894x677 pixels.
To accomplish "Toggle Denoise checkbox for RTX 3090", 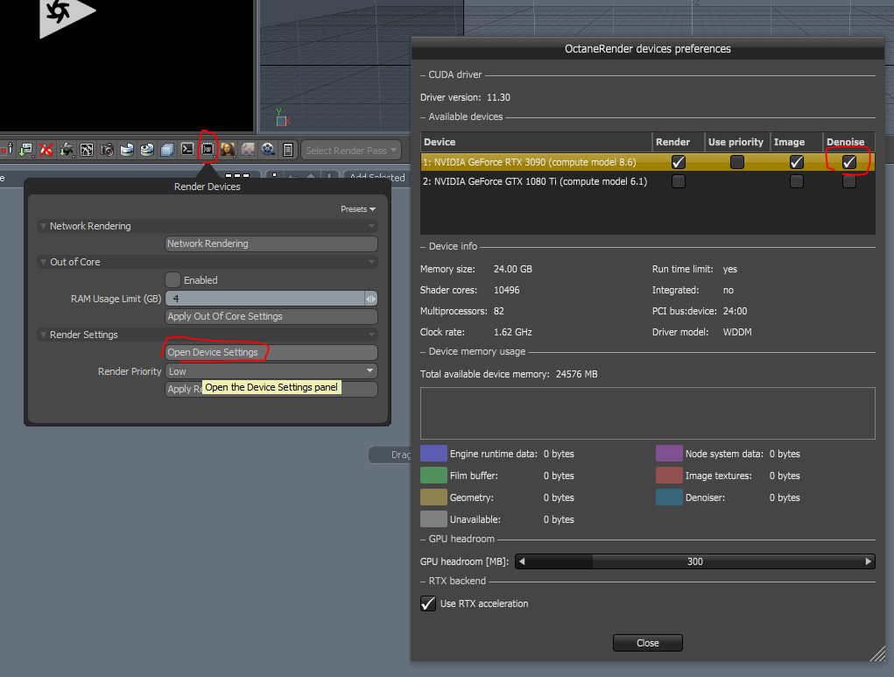I will (849, 162).
